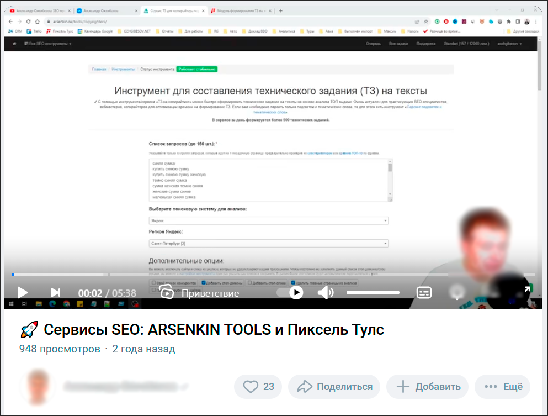Open the Все задачи menu item
The image size is (548, 416).
pyautogui.click(x=398, y=44)
